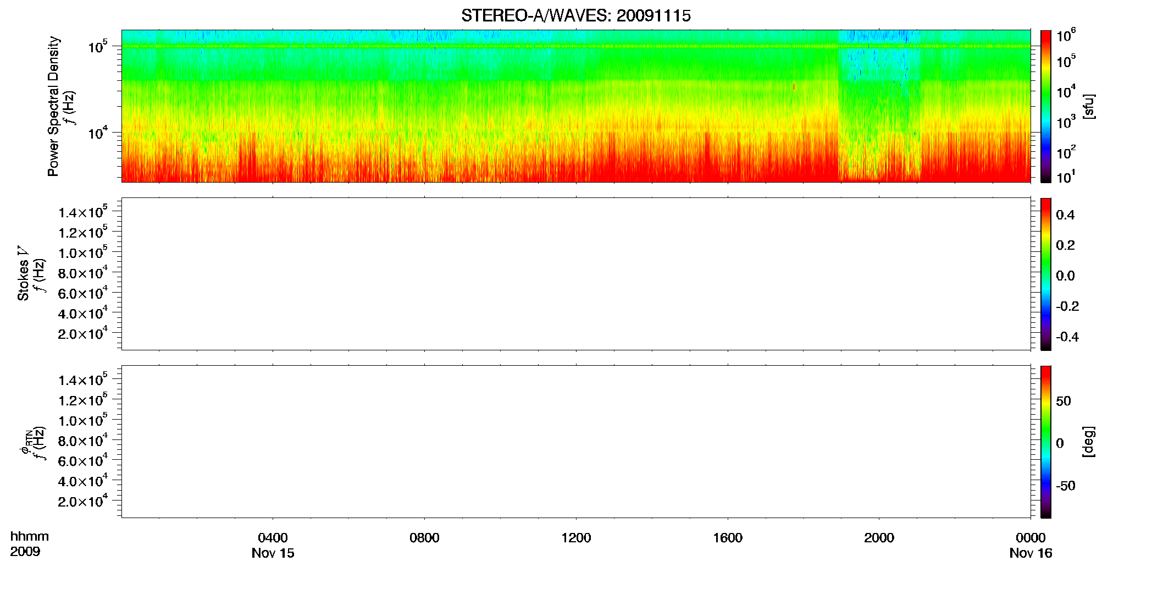
Task: Click the blue low-power patch near 2000 in spectrogram
Action: point(878,55)
